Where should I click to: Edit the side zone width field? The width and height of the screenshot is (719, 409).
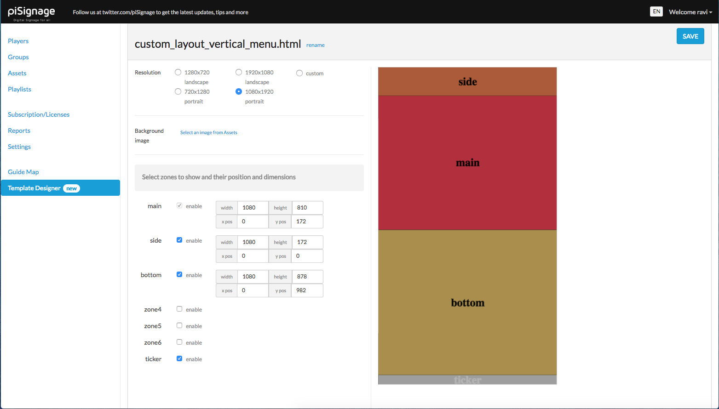tap(253, 242)
